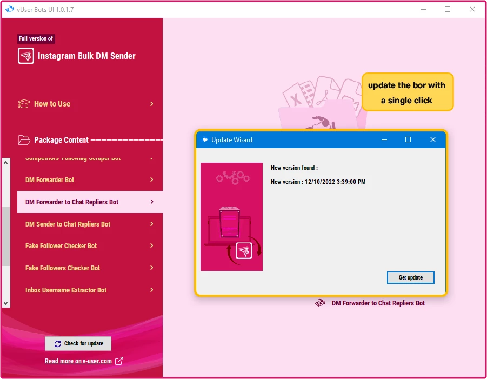This screenshot has height=379, width=487.
Task: Click the package list scrollbar thumb
Action: tap(5, 236)
